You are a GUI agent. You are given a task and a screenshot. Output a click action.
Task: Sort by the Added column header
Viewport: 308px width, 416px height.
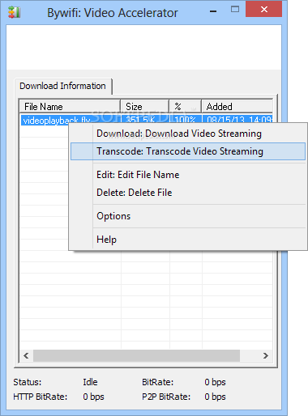(x=237, y=107)
